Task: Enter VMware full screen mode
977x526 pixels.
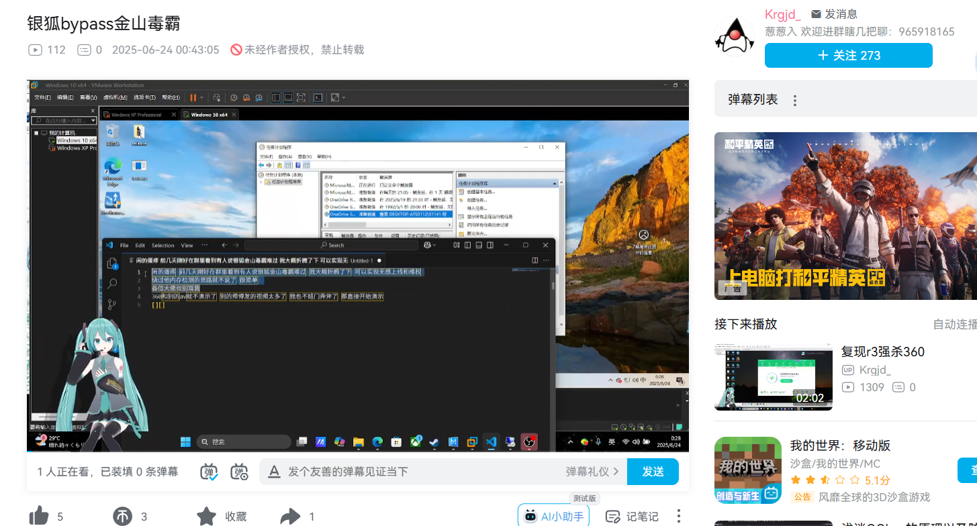Action: 301,97
